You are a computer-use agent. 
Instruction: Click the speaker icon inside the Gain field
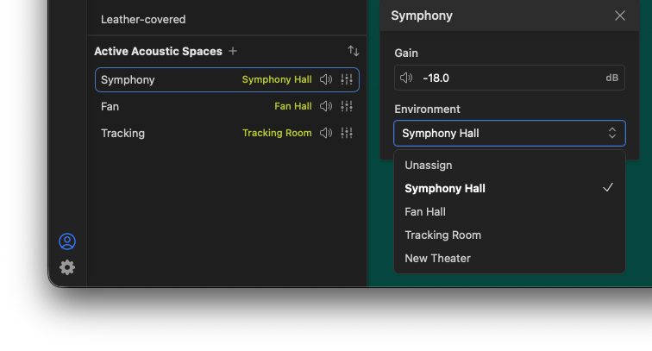coord(406,78)
